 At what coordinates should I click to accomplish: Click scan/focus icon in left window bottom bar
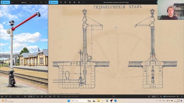(x=18, y=96)
